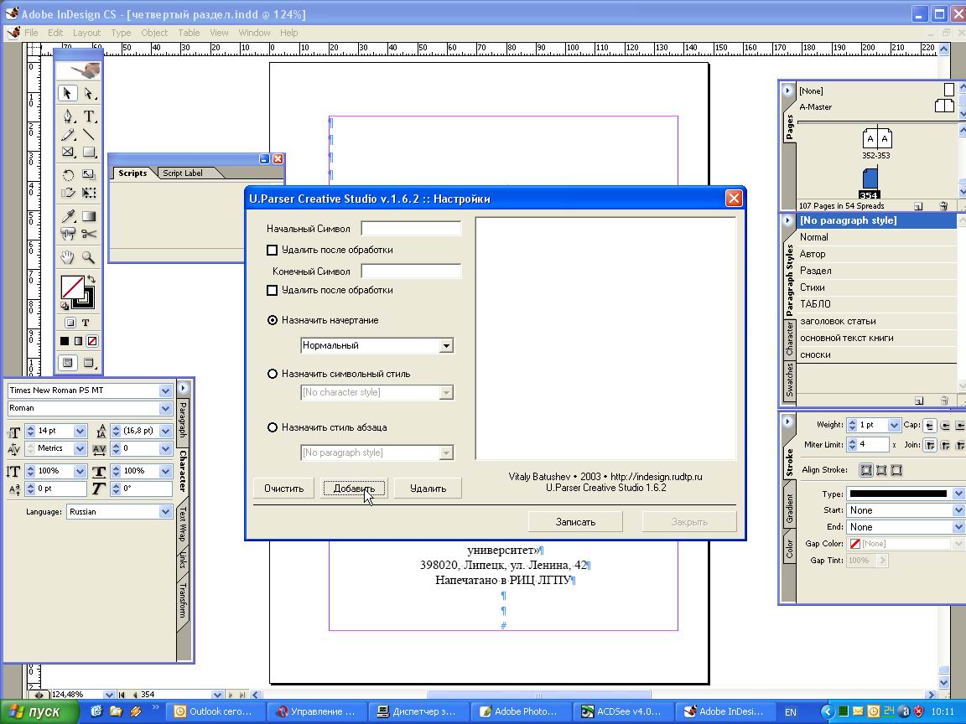Screen dimensions: 966x724
Task: Apply black Color button in toolbox
Action: (x=64, y=341)
